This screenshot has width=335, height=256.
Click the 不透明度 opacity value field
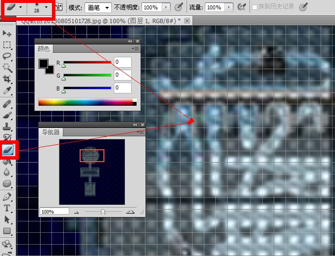point(152,8)
